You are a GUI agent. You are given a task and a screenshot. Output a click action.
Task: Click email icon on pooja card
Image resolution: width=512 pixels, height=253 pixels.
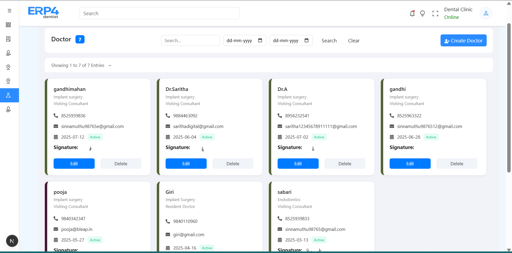pyautogui.click(x=56, y=229)
